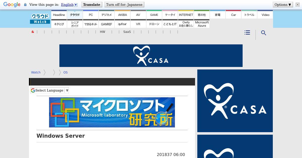Open the hamburger list menu icon
The height and width of the screenshot is (158, 302).
(247, 33)
